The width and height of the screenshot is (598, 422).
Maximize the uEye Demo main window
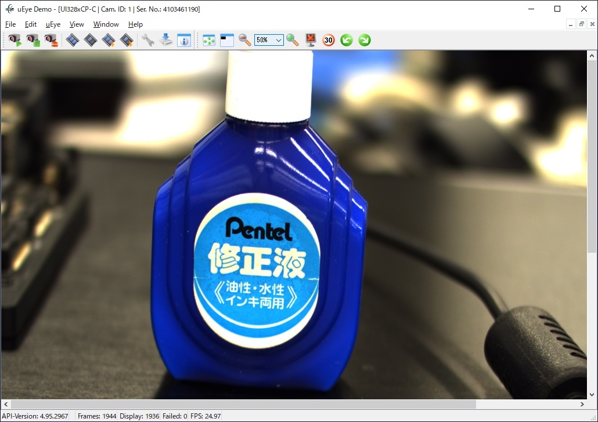tap(557, 9)
